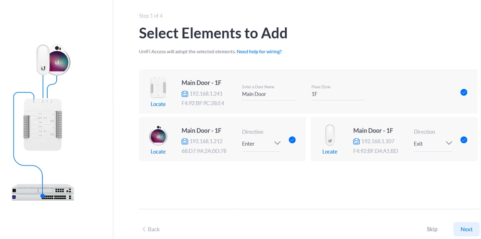
Task: Edit the door name field Main Door
Action: (268, 95)
